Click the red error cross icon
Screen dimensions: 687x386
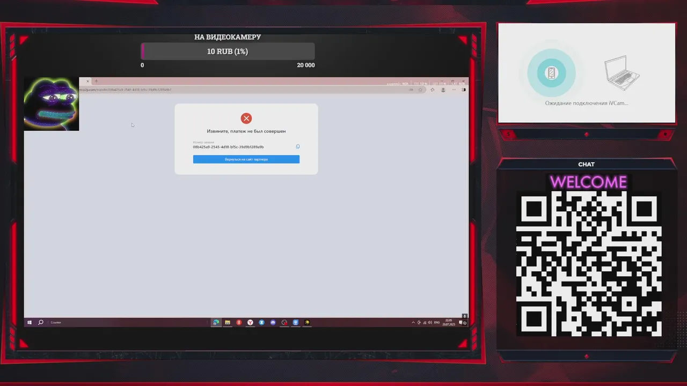tap(246, 118)
